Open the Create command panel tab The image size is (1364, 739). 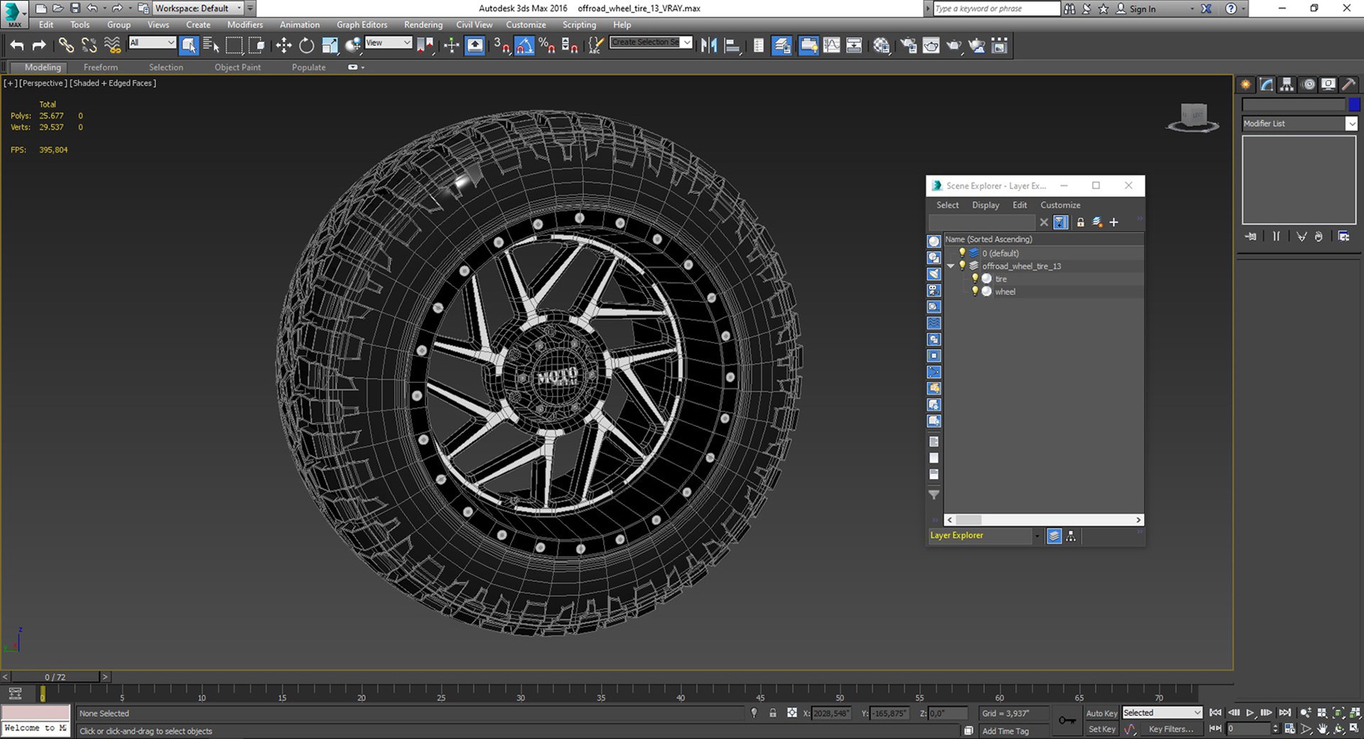click(x=1246, y=84)
